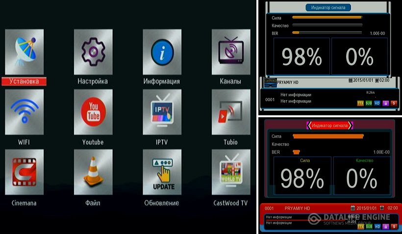Click the 0% Качество box in bottom panel
The height and width of the screenshot is (234, 402).
pos(362,175)
